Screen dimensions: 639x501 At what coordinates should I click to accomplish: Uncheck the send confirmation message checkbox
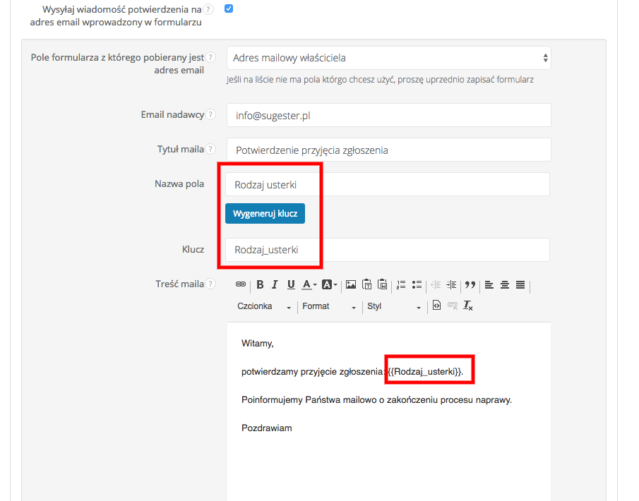pos(229,8)
